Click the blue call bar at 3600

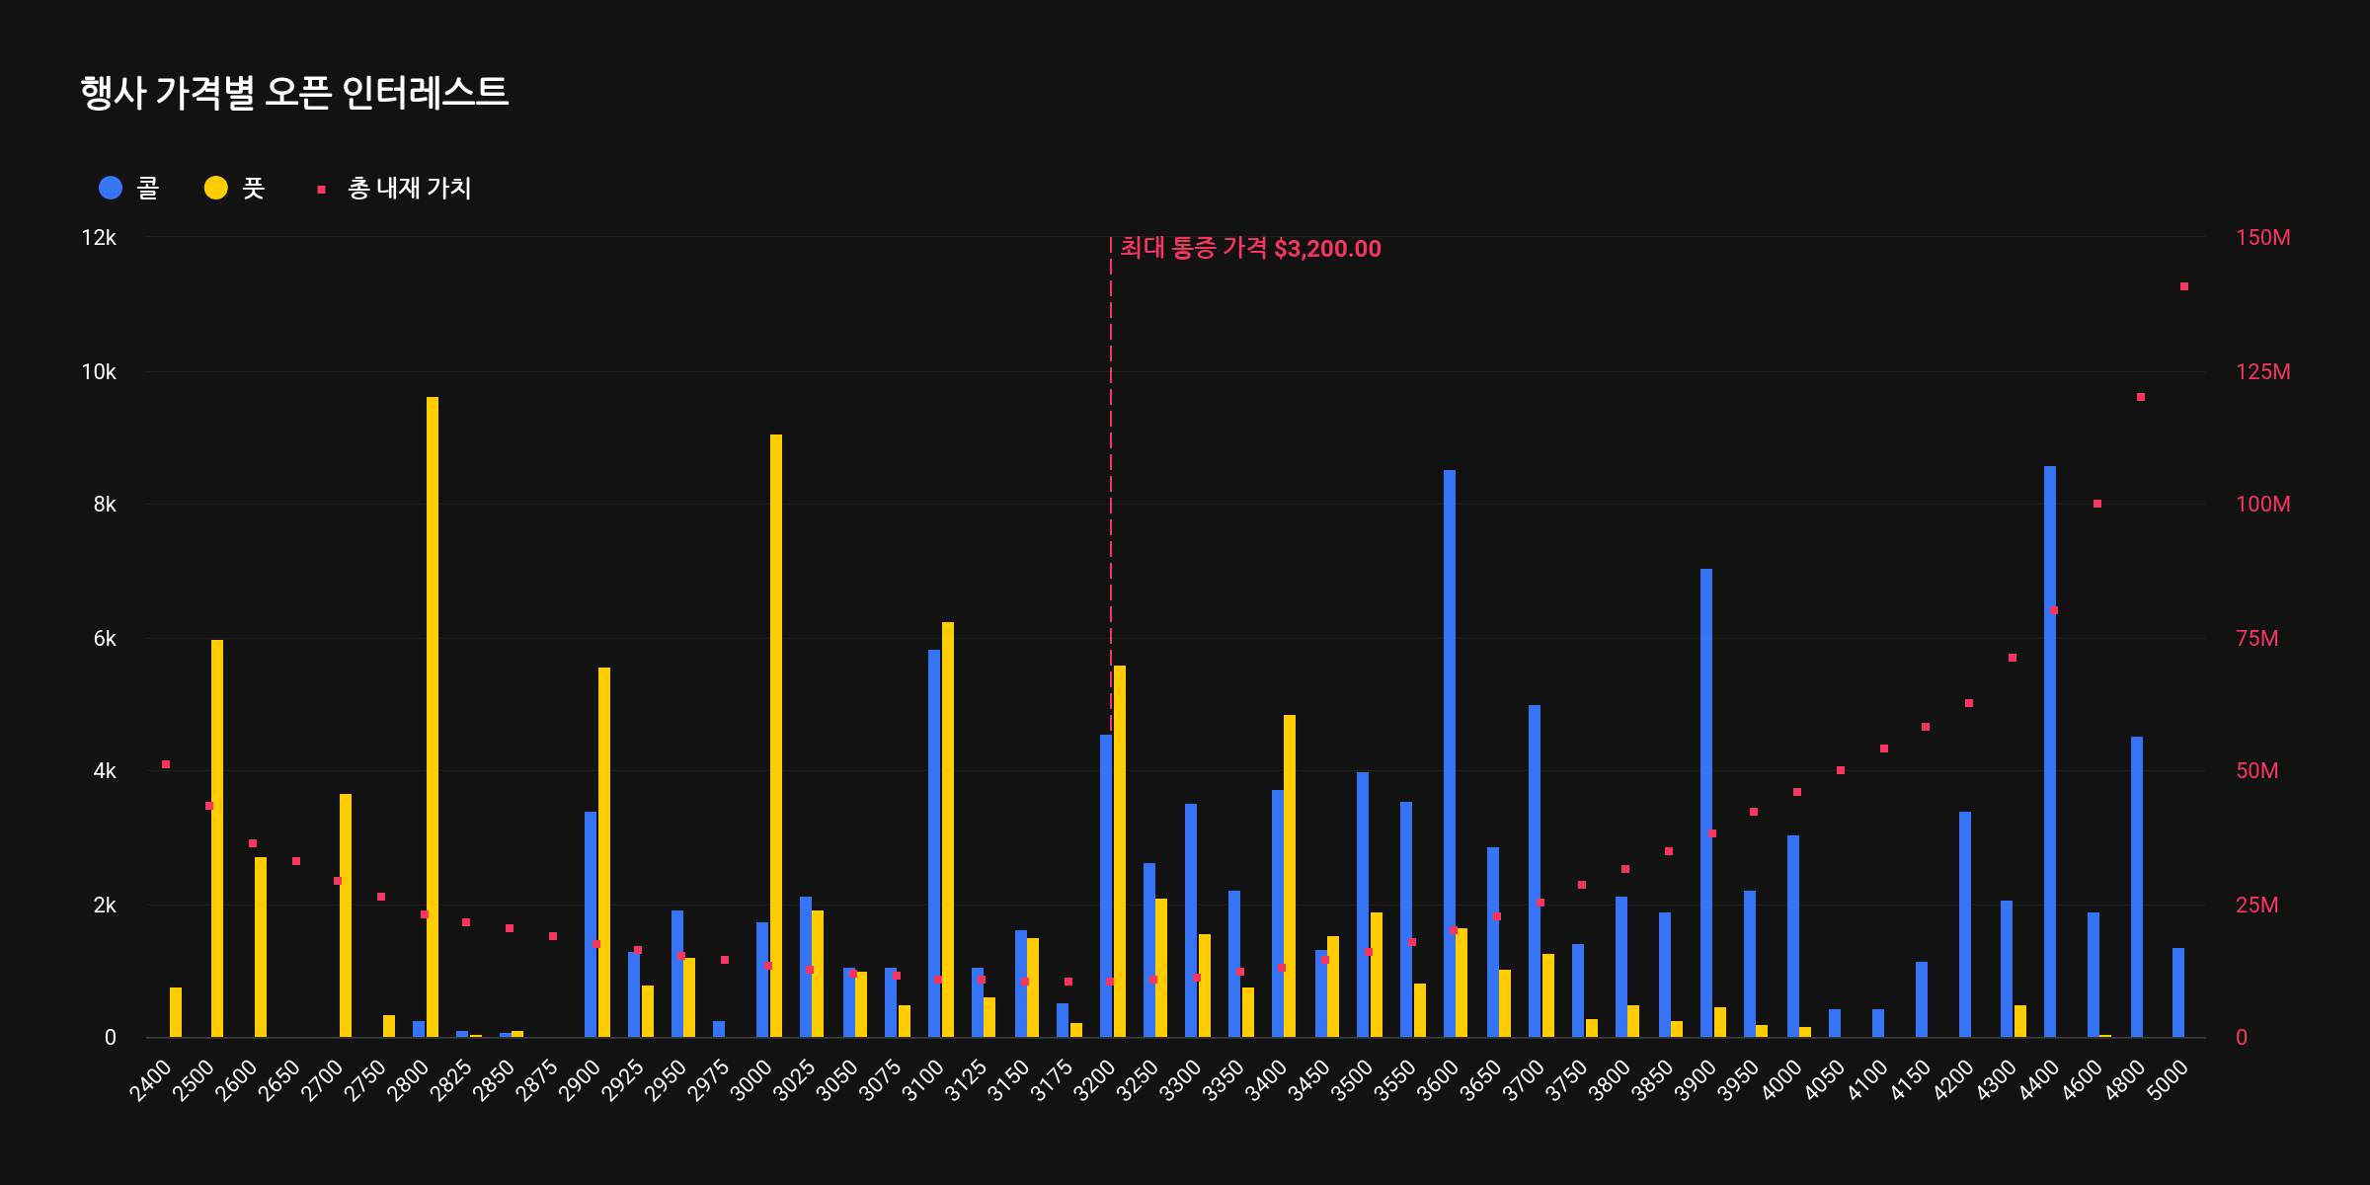click(1450, 753)
